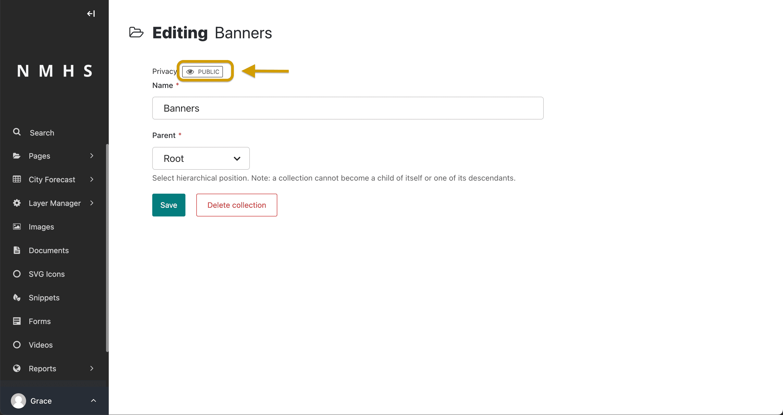783x415 pixels.
Task: Click the Privacy label
Action: (x=164, y=71)
